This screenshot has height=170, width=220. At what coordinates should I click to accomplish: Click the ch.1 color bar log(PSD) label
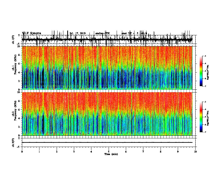[208, 72]
